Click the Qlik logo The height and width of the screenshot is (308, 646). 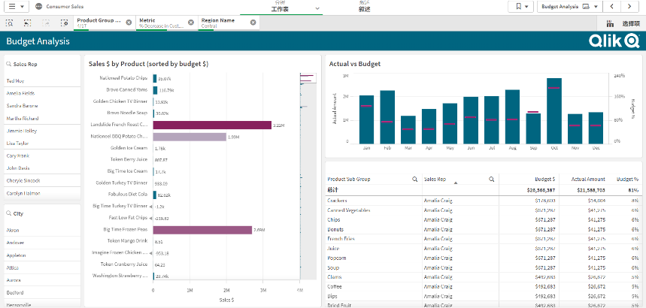point(614,41)
